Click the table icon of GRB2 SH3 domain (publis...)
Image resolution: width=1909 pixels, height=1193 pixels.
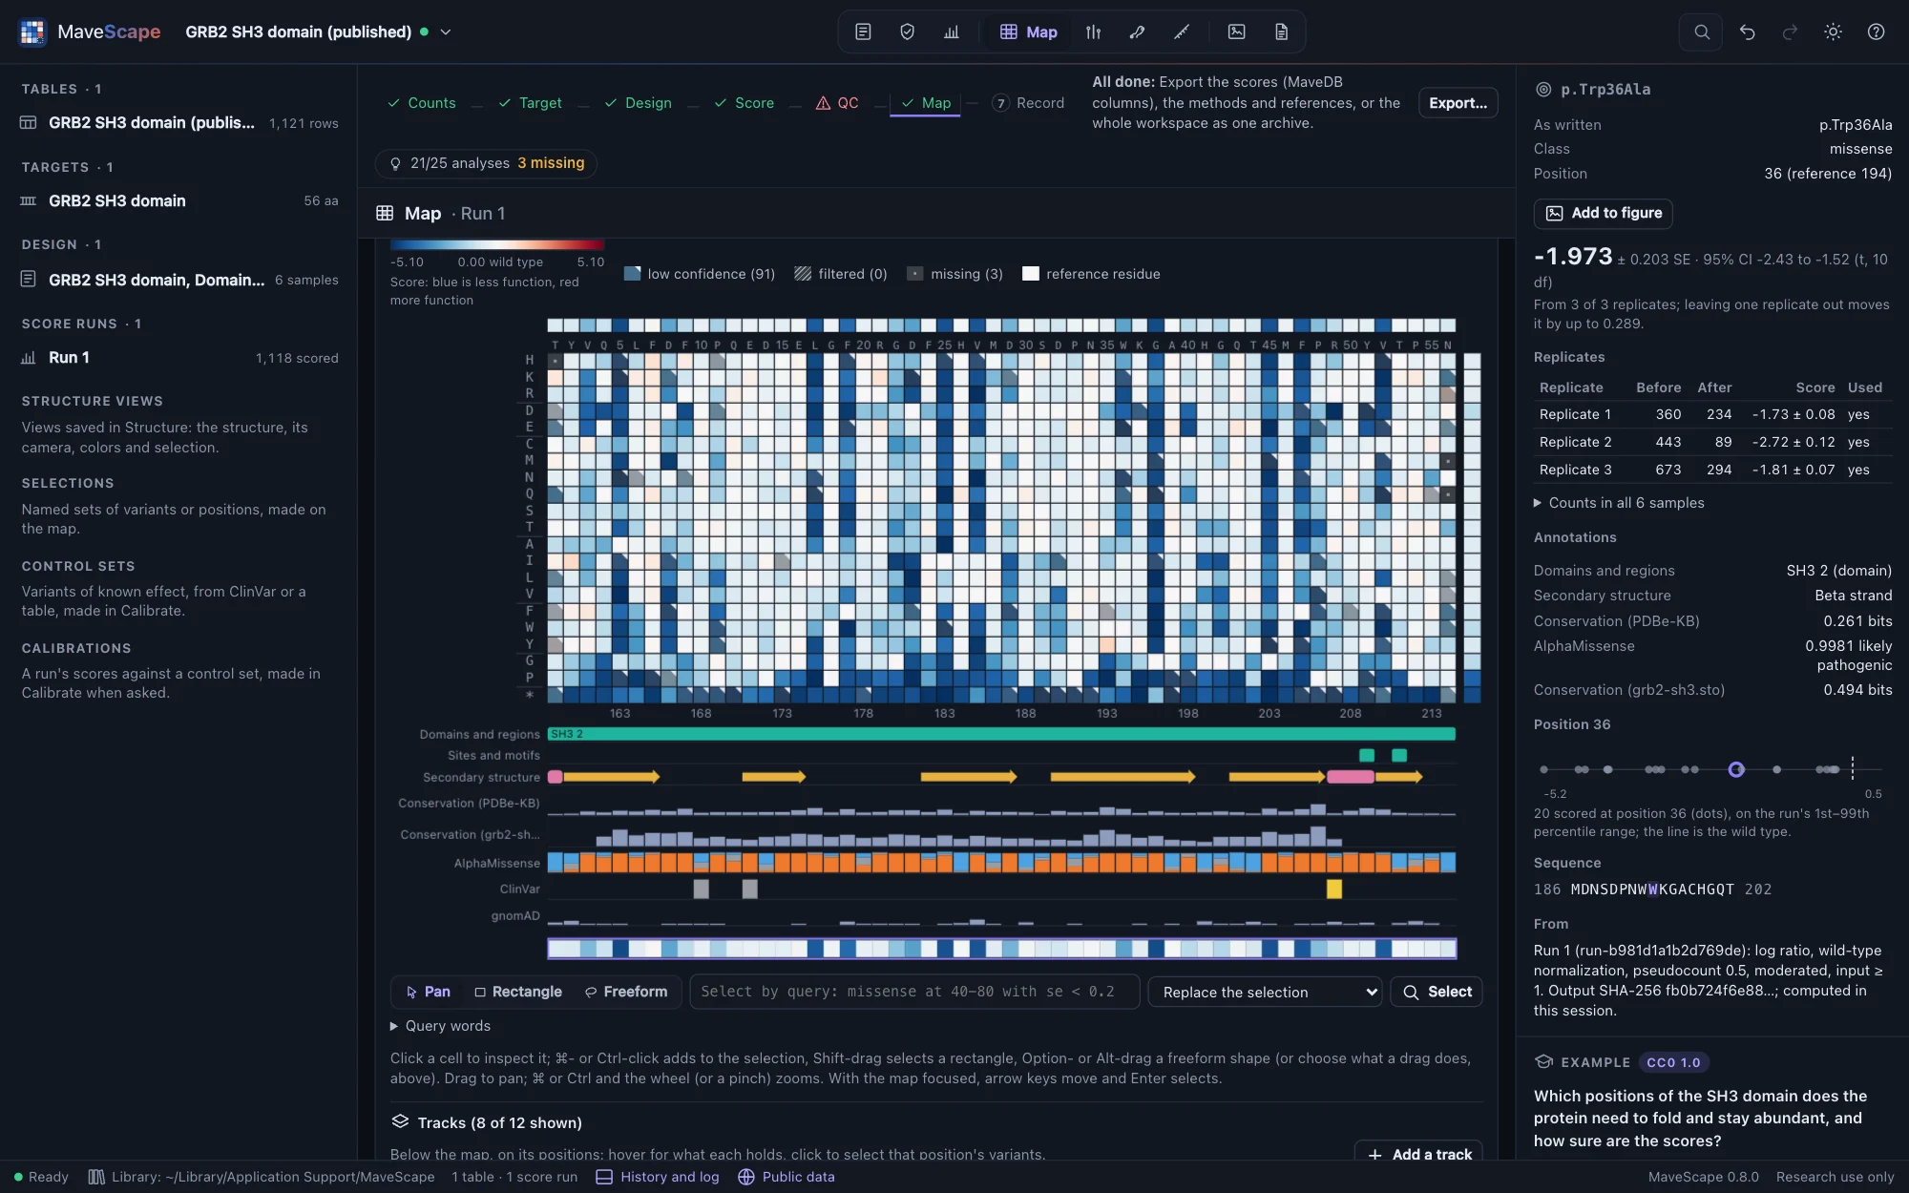point(29,122)
